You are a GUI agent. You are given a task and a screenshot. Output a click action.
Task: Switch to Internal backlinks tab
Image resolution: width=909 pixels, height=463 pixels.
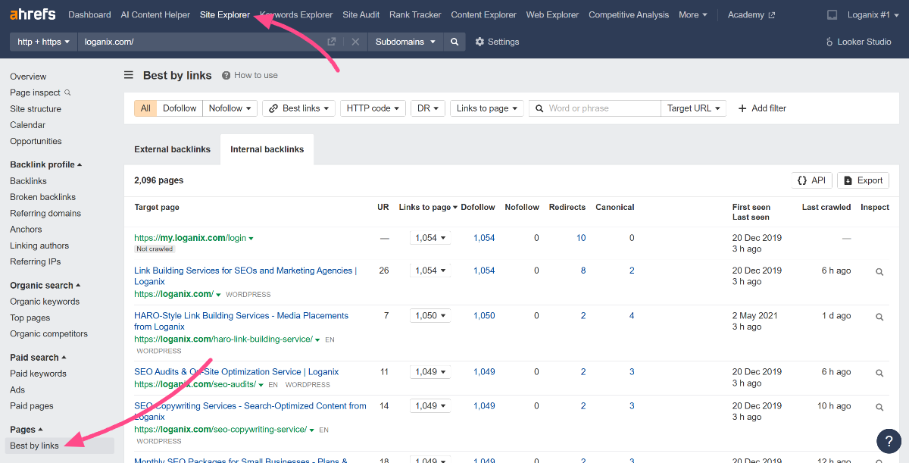click(267, 149)
